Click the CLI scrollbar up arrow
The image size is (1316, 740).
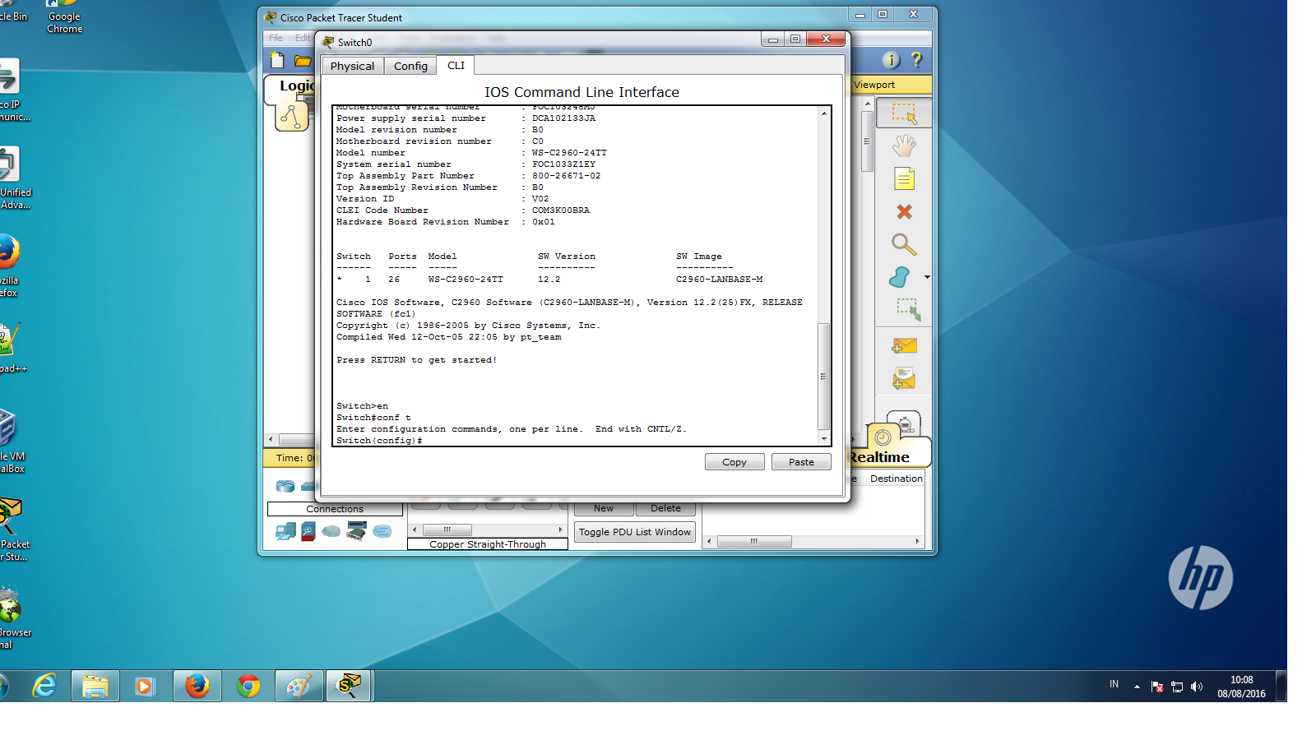(x=823, y=113)
